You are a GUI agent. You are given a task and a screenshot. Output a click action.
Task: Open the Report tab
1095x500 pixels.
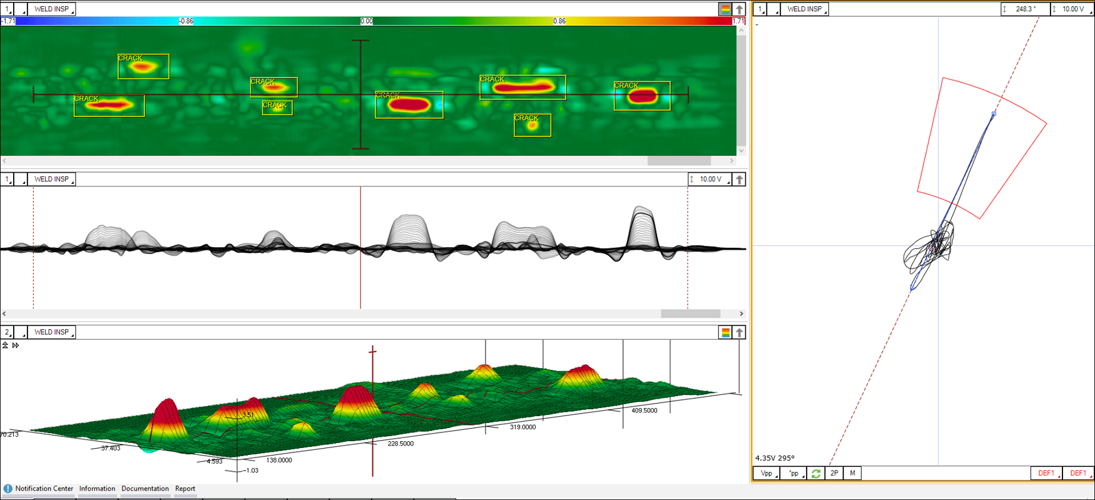click(x=185, y=489)
